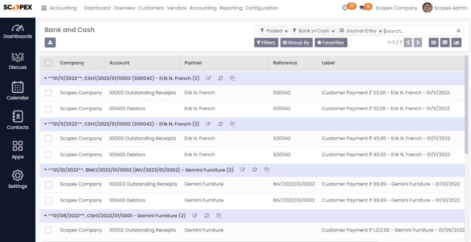Open the activities clock icon with badge 21
471x242 pixels.
(x=345, y=8)
